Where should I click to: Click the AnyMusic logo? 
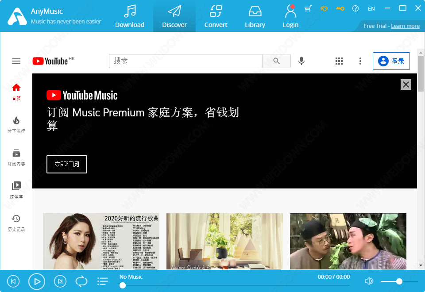pyautogui.click(x=17, y=16)
